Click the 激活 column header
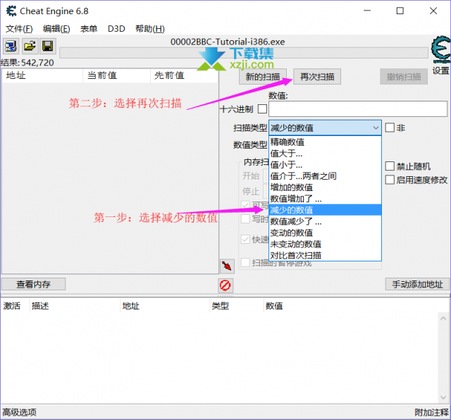Screen dimensions: 451x420 point(16,306)
